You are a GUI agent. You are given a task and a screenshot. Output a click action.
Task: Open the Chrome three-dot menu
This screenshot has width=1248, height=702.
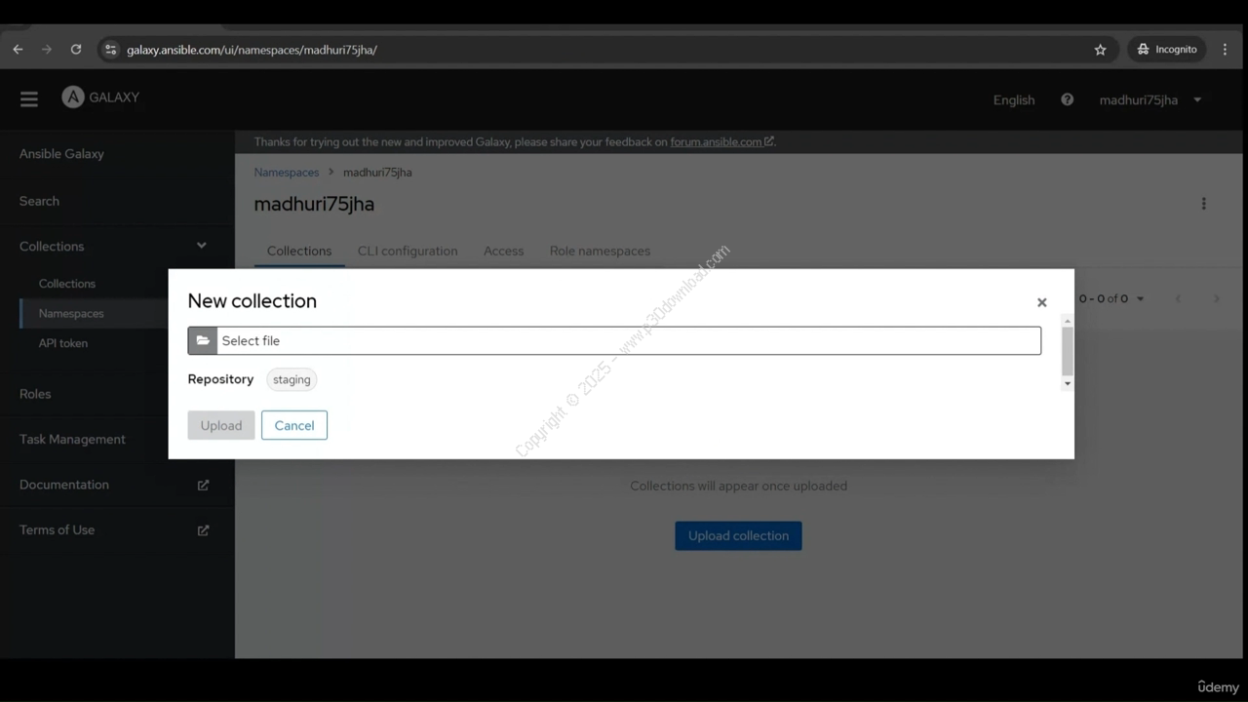(x=1225, y=50)
